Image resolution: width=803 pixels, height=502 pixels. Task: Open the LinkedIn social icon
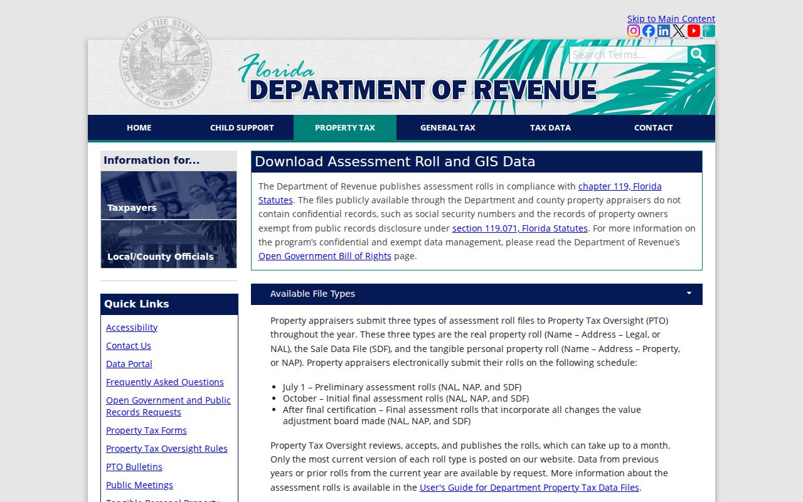click(664, 31)
